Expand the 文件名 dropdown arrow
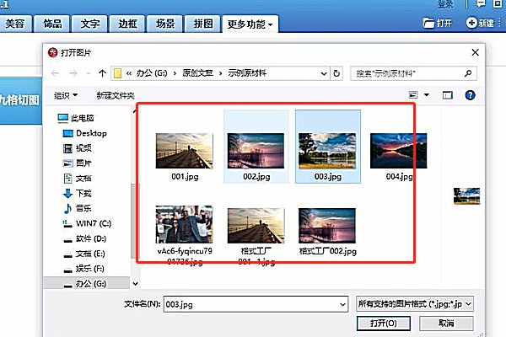Image resolution: width=506 pixels, height=337 pixels. 342,304
